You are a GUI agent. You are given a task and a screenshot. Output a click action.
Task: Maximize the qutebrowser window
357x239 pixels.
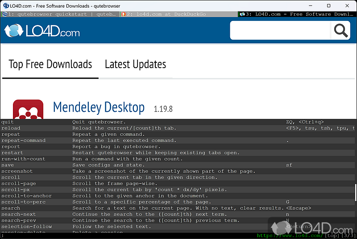[328, 6]
